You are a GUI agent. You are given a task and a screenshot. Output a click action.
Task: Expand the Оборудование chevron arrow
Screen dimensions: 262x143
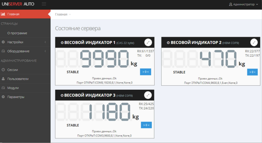coord(45,51)
